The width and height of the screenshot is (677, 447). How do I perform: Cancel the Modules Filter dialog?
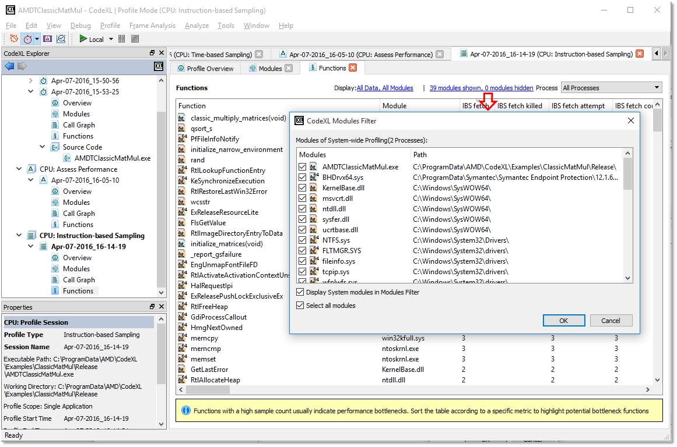pyautogui.click(x=611, y=321)
